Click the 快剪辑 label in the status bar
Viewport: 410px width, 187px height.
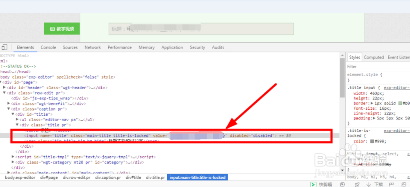click(325, 185)
